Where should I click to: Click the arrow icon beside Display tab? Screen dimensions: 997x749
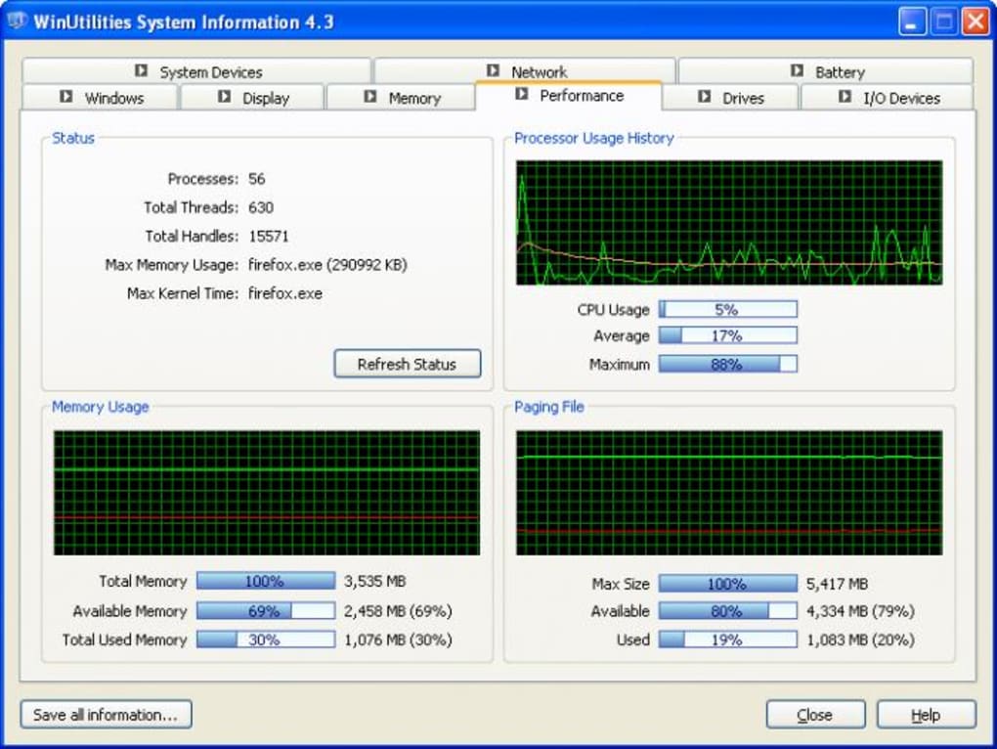224,98
